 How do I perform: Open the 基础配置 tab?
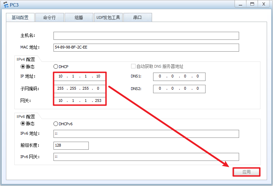click(20, 17)
